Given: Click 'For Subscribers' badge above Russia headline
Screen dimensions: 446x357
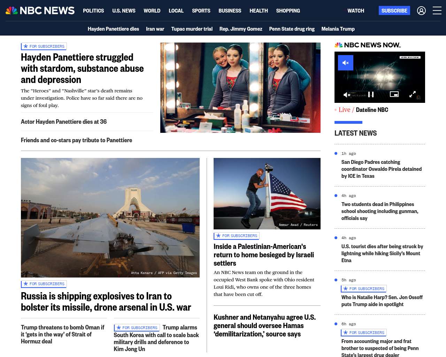Looking at the screenshot, I should [44, 284].
